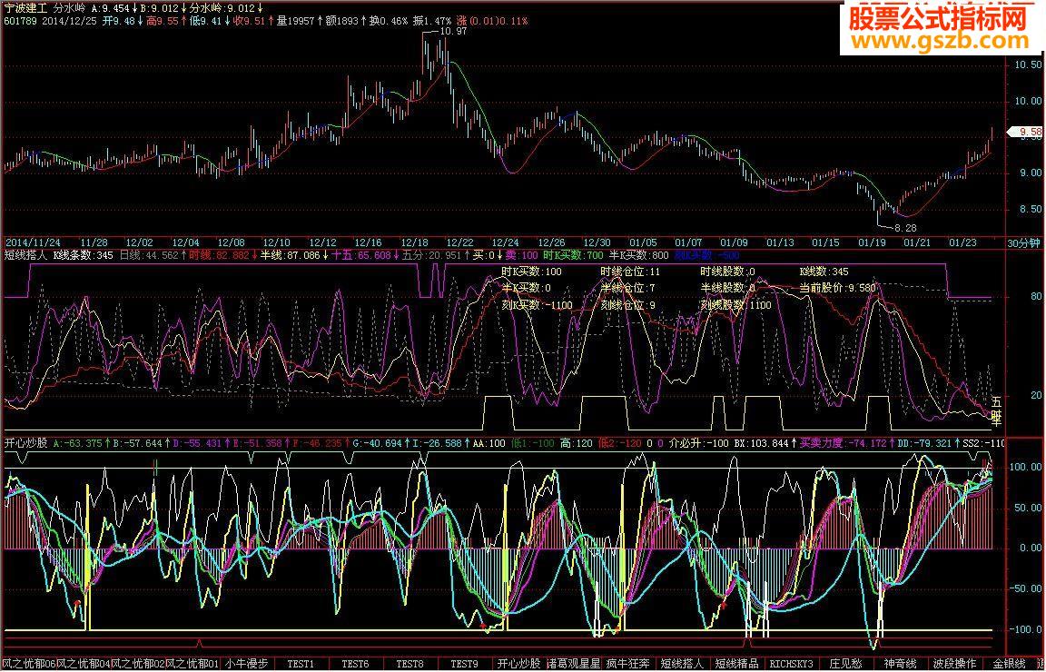Click the TEST9 indicator tab

click(x=464, y=664)
